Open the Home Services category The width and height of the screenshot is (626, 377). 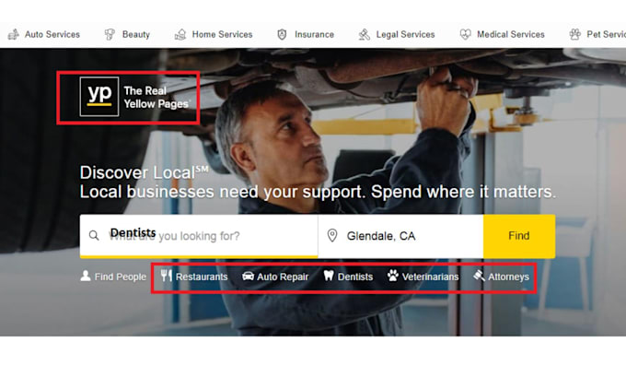[x=223, y=34]
